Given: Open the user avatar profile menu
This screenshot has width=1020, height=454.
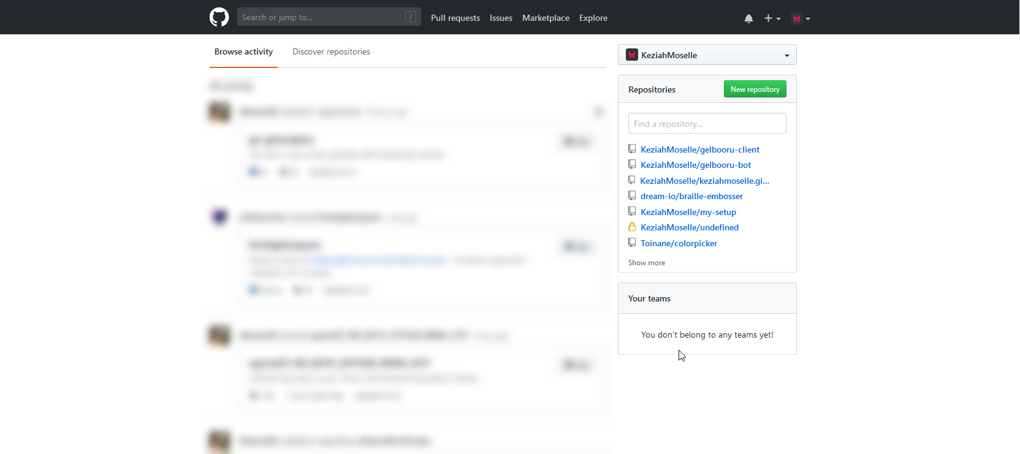Looking at the screenshot, I should (801, 18).
